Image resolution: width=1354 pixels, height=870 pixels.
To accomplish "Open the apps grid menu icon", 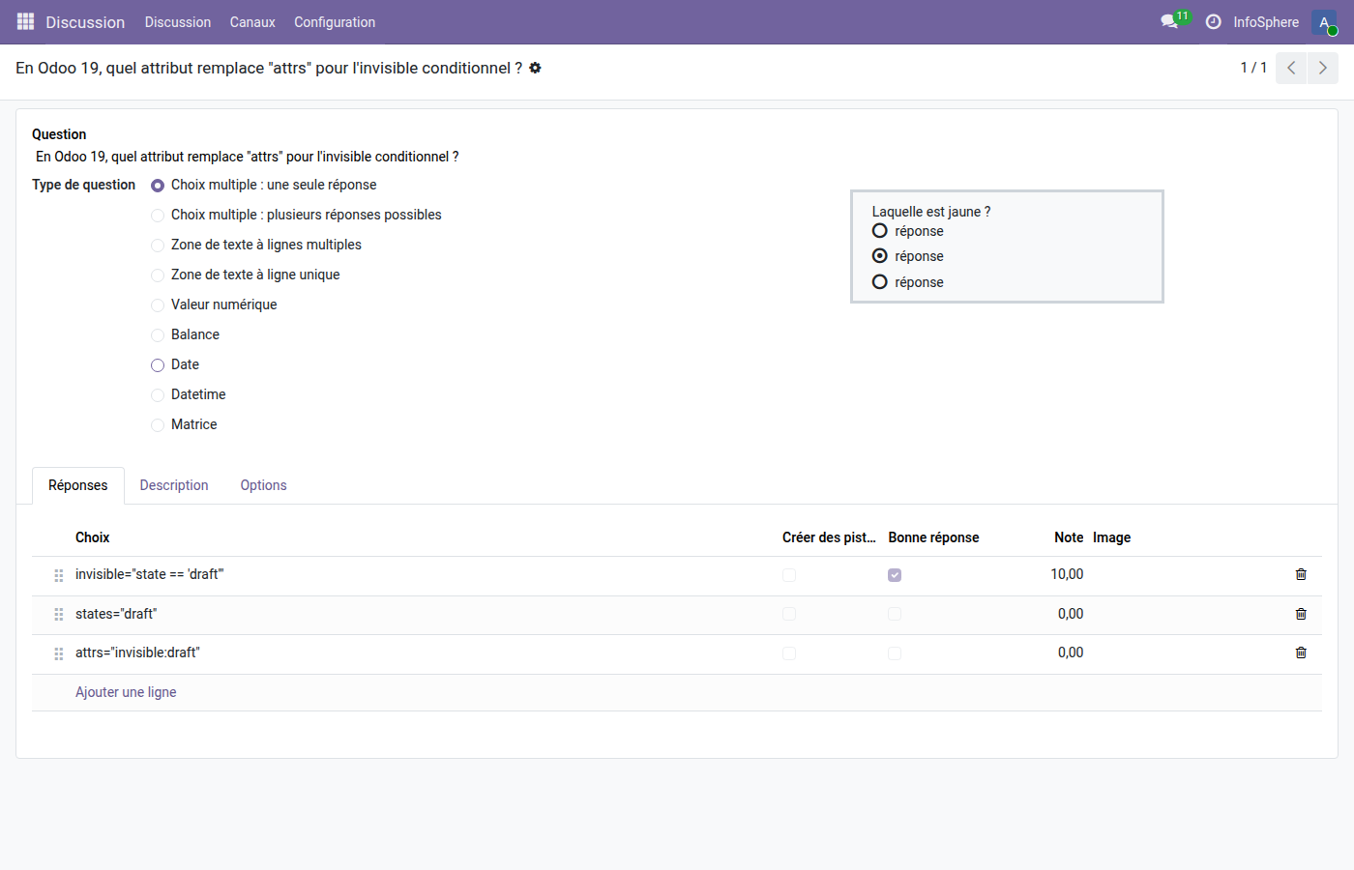I will [x=25, y=21].
